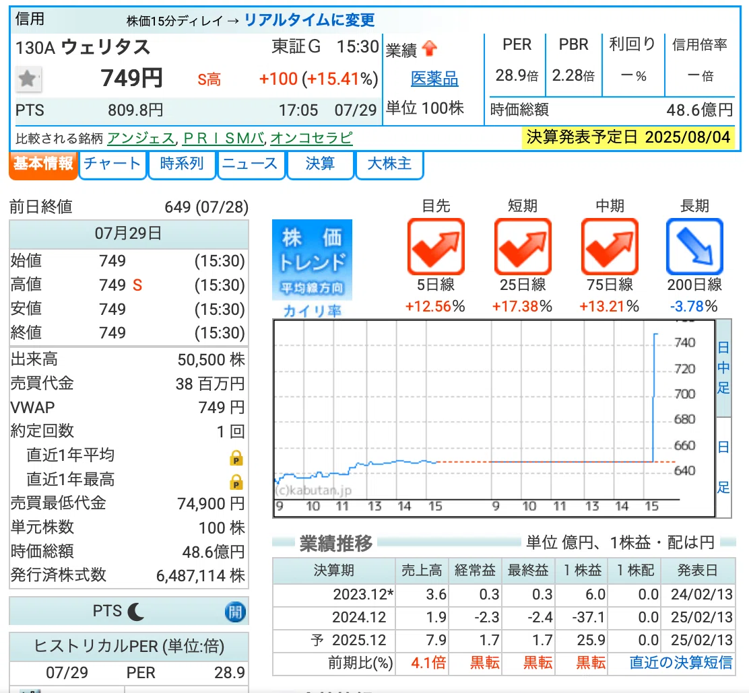Click the favorite star icon
Image resolution: width=749 pixels, height=693 pixels.
(x=28, y=78)
